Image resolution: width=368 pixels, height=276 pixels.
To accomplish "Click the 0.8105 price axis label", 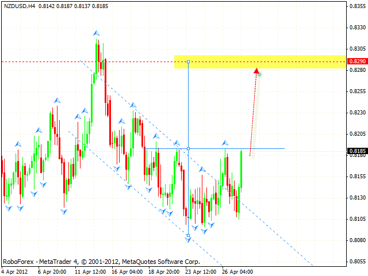I will (x=358, y=219).
